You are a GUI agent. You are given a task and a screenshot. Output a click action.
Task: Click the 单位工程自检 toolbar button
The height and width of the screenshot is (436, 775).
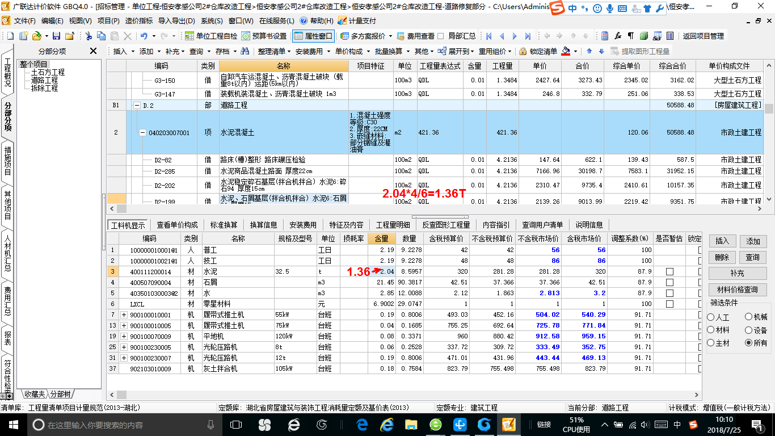211,36
